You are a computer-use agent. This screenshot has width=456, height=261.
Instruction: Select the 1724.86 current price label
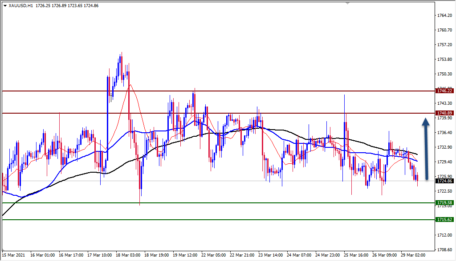coord(445,181)
